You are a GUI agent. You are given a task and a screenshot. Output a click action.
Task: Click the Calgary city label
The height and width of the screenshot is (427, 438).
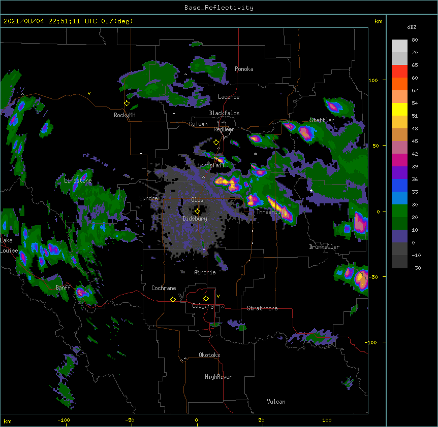point(203,306)
